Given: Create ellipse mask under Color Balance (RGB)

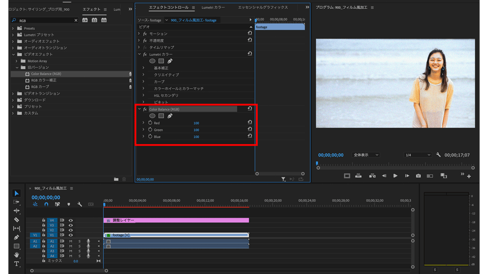Looking at the screenshot, I should pyautogui.click(x=152, y=116).
